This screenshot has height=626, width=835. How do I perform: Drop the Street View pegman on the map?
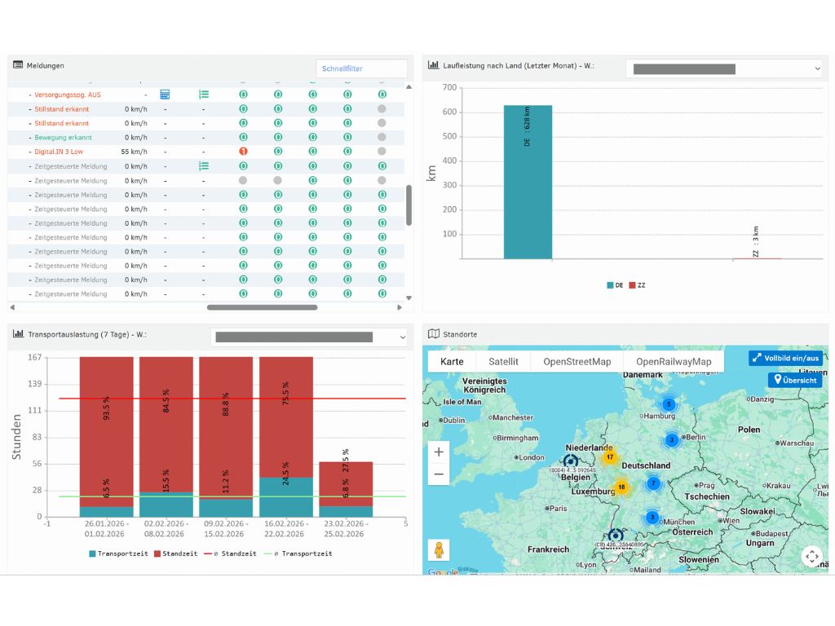[439, 550]
